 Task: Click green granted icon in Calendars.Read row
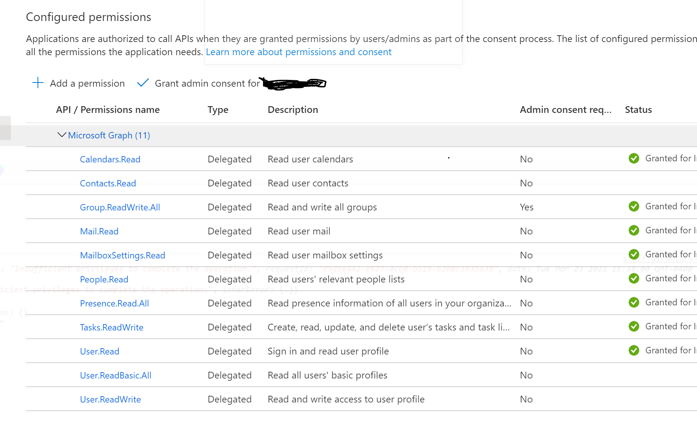click(x=634, y=159)
